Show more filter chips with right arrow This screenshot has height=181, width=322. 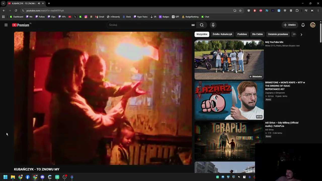(x=301, y=34)
